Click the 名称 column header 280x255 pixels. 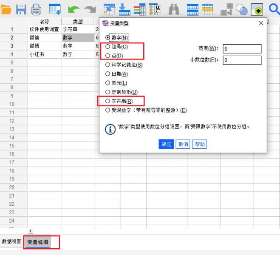(45, 22)
